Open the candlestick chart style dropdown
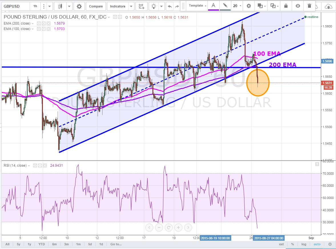336x249 pixels. 69,6
